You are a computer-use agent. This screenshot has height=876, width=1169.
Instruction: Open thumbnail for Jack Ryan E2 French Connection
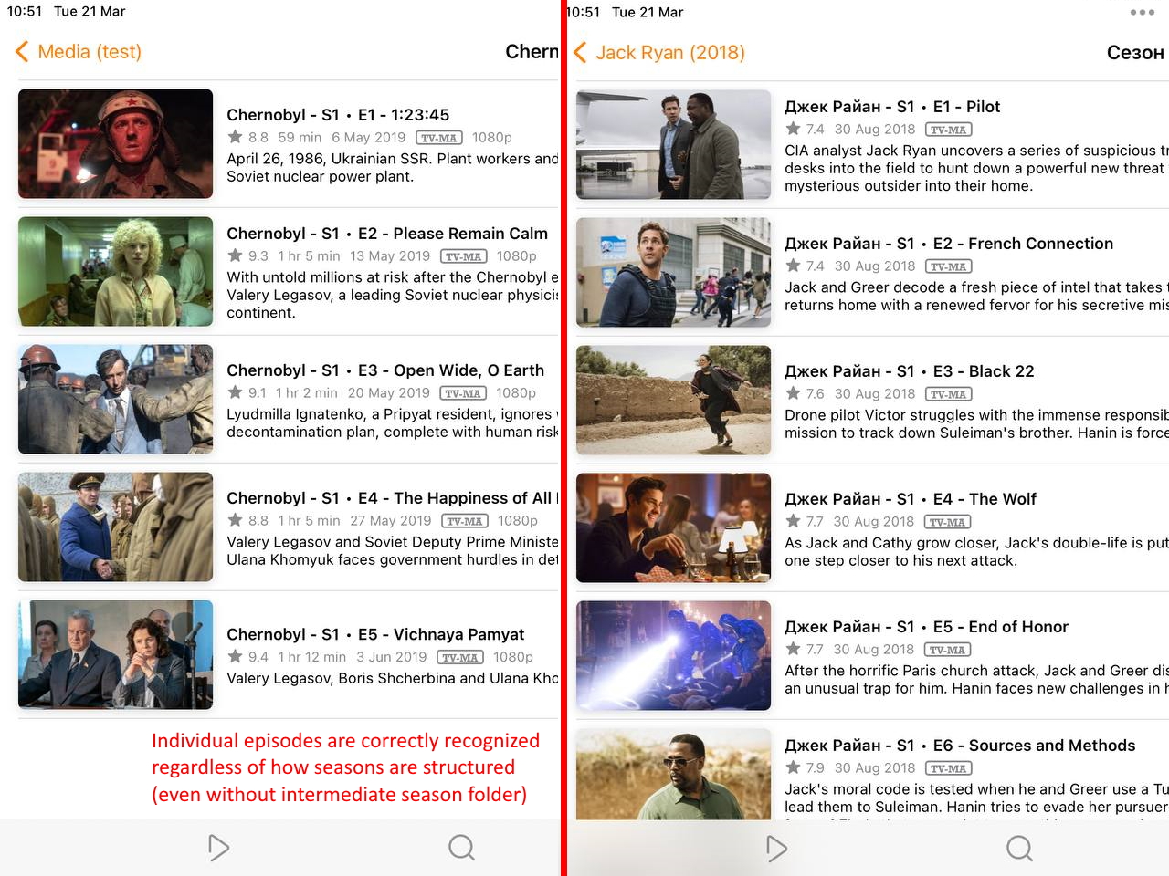click(674, 272)
